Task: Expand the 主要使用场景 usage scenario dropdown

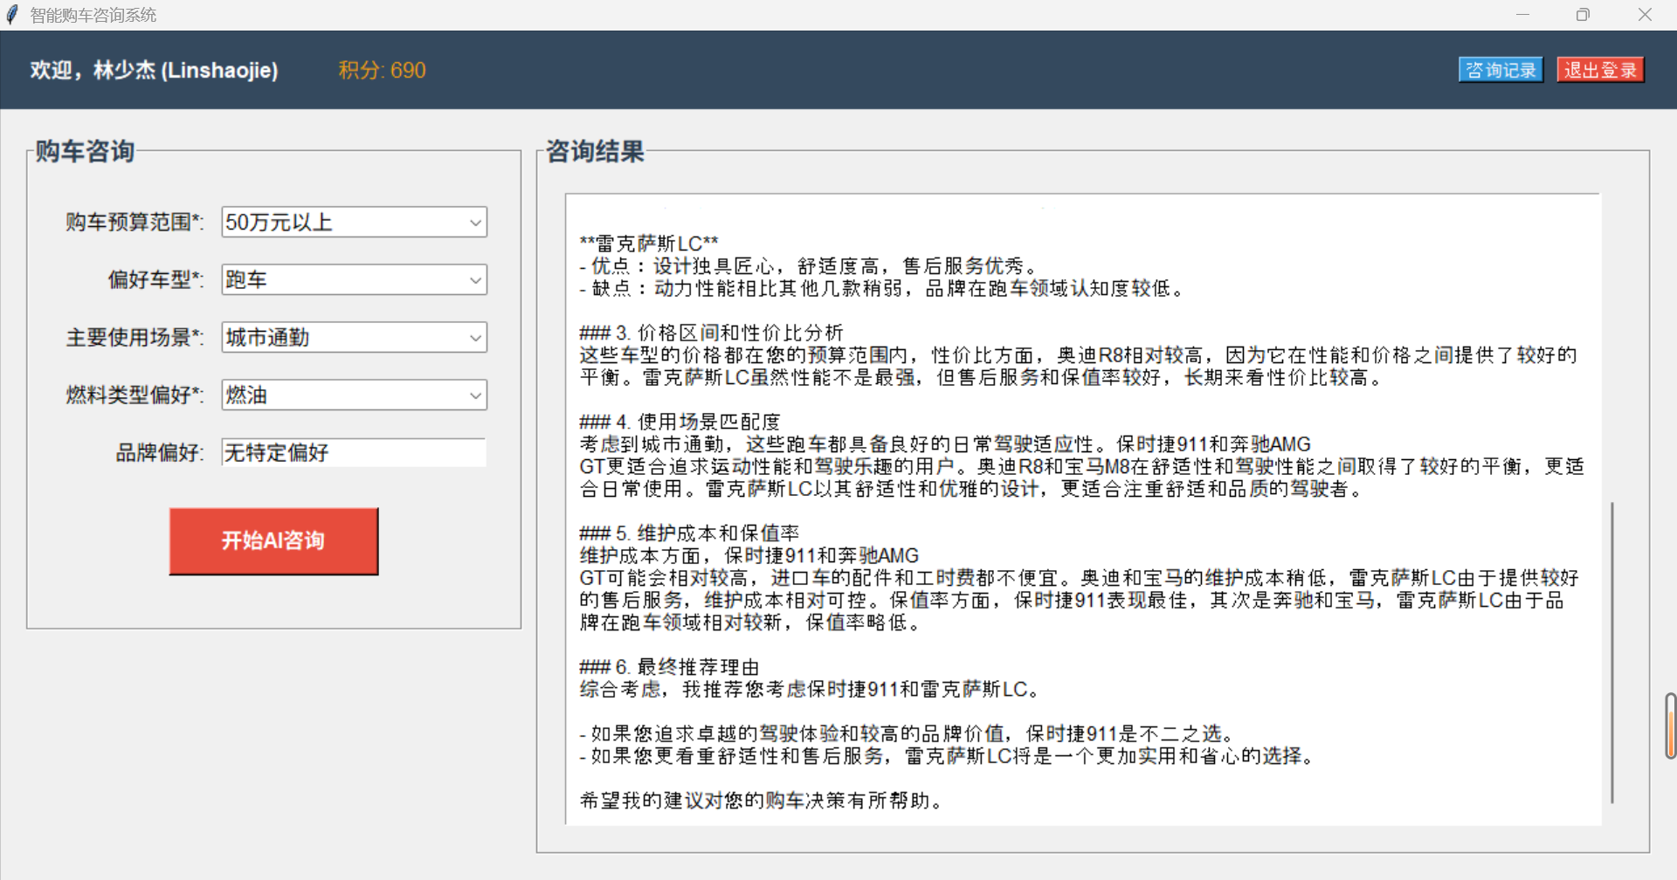Action: (354, 337)
